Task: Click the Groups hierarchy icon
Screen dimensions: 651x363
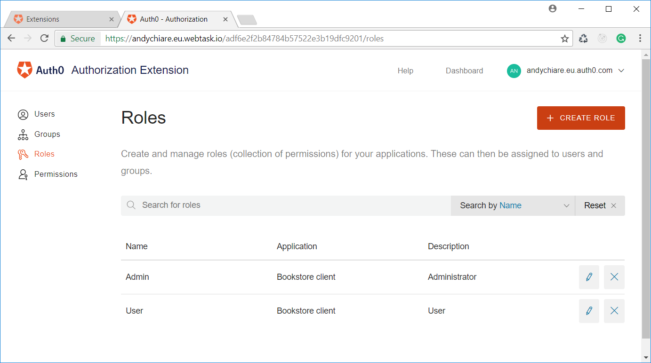Action: coord(23,135)
